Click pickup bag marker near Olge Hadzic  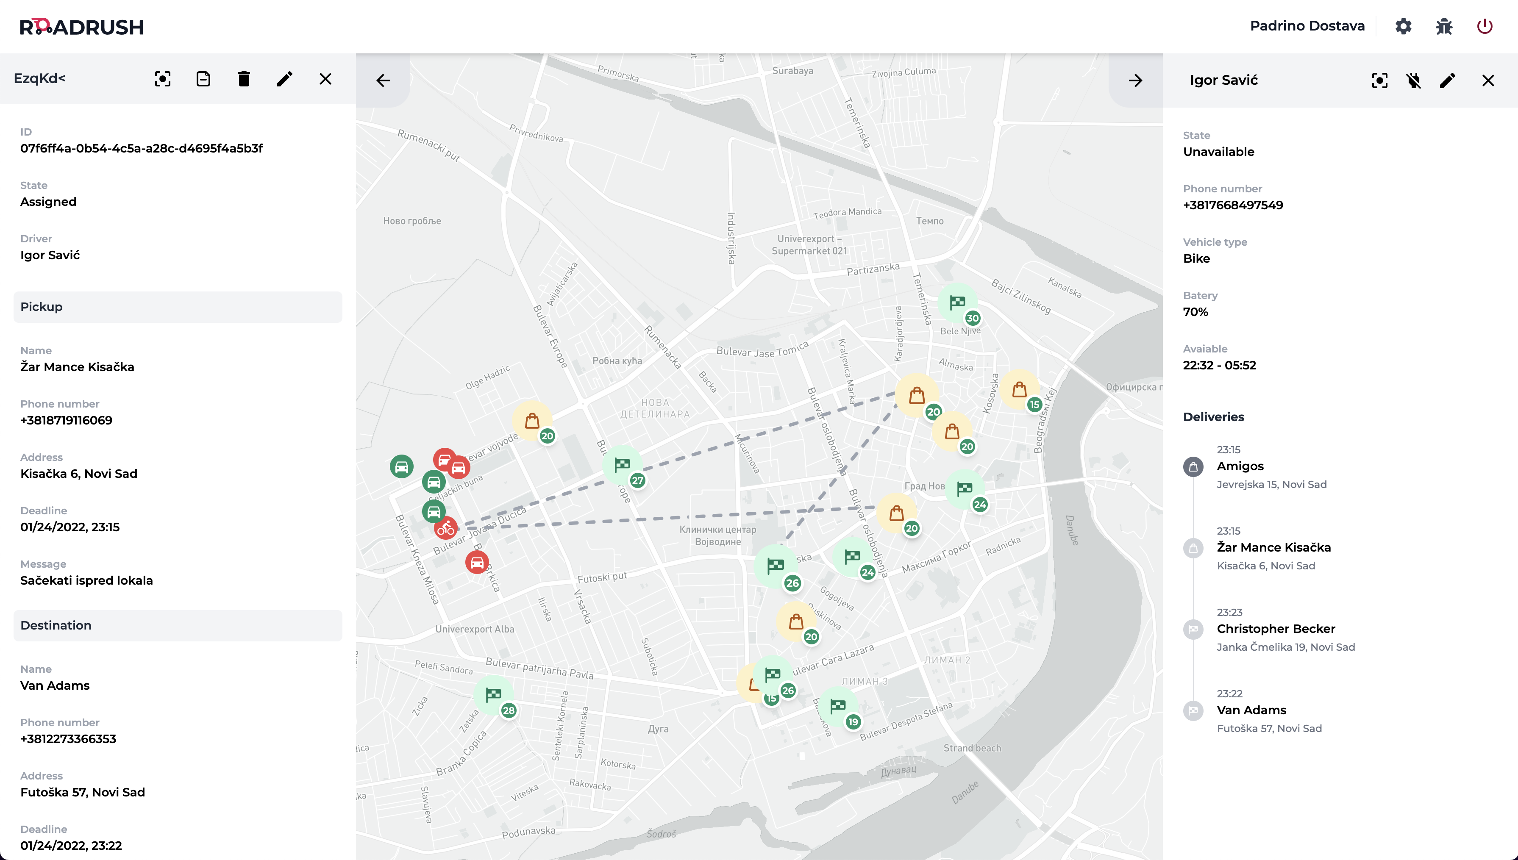[532, 421]
